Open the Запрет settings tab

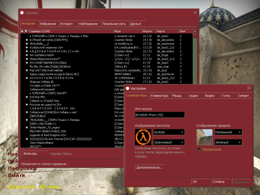coord(245,96)
